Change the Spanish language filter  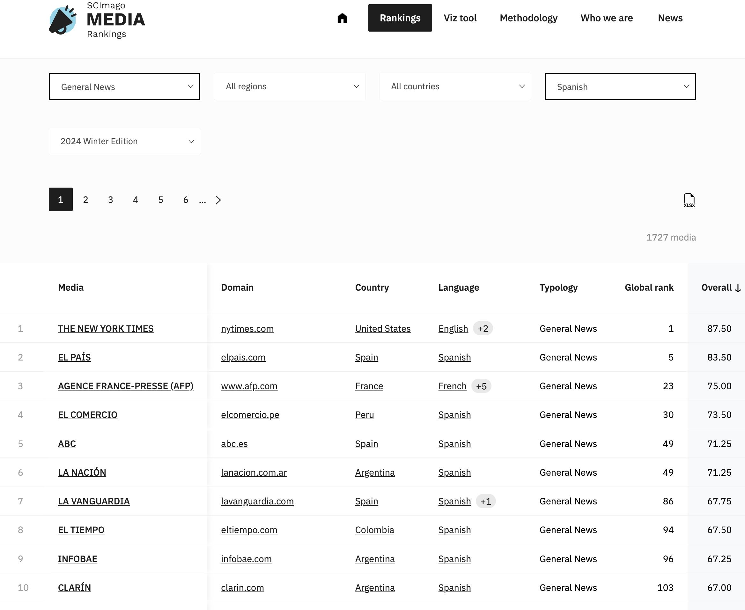(x=620, y=86)
